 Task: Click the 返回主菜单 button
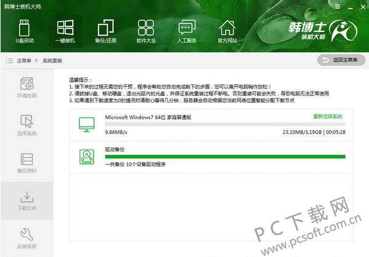(x=341, y=60)
